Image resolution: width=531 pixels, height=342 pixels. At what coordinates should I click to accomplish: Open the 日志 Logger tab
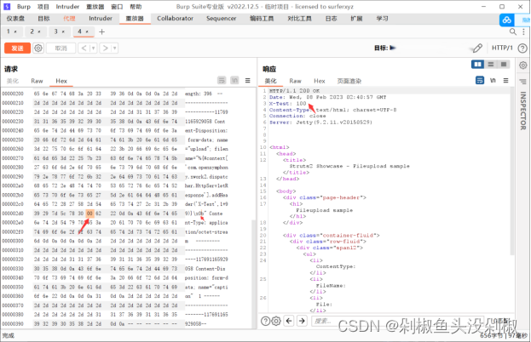331,18
